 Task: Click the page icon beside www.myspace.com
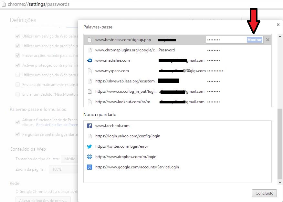(89, 71)
